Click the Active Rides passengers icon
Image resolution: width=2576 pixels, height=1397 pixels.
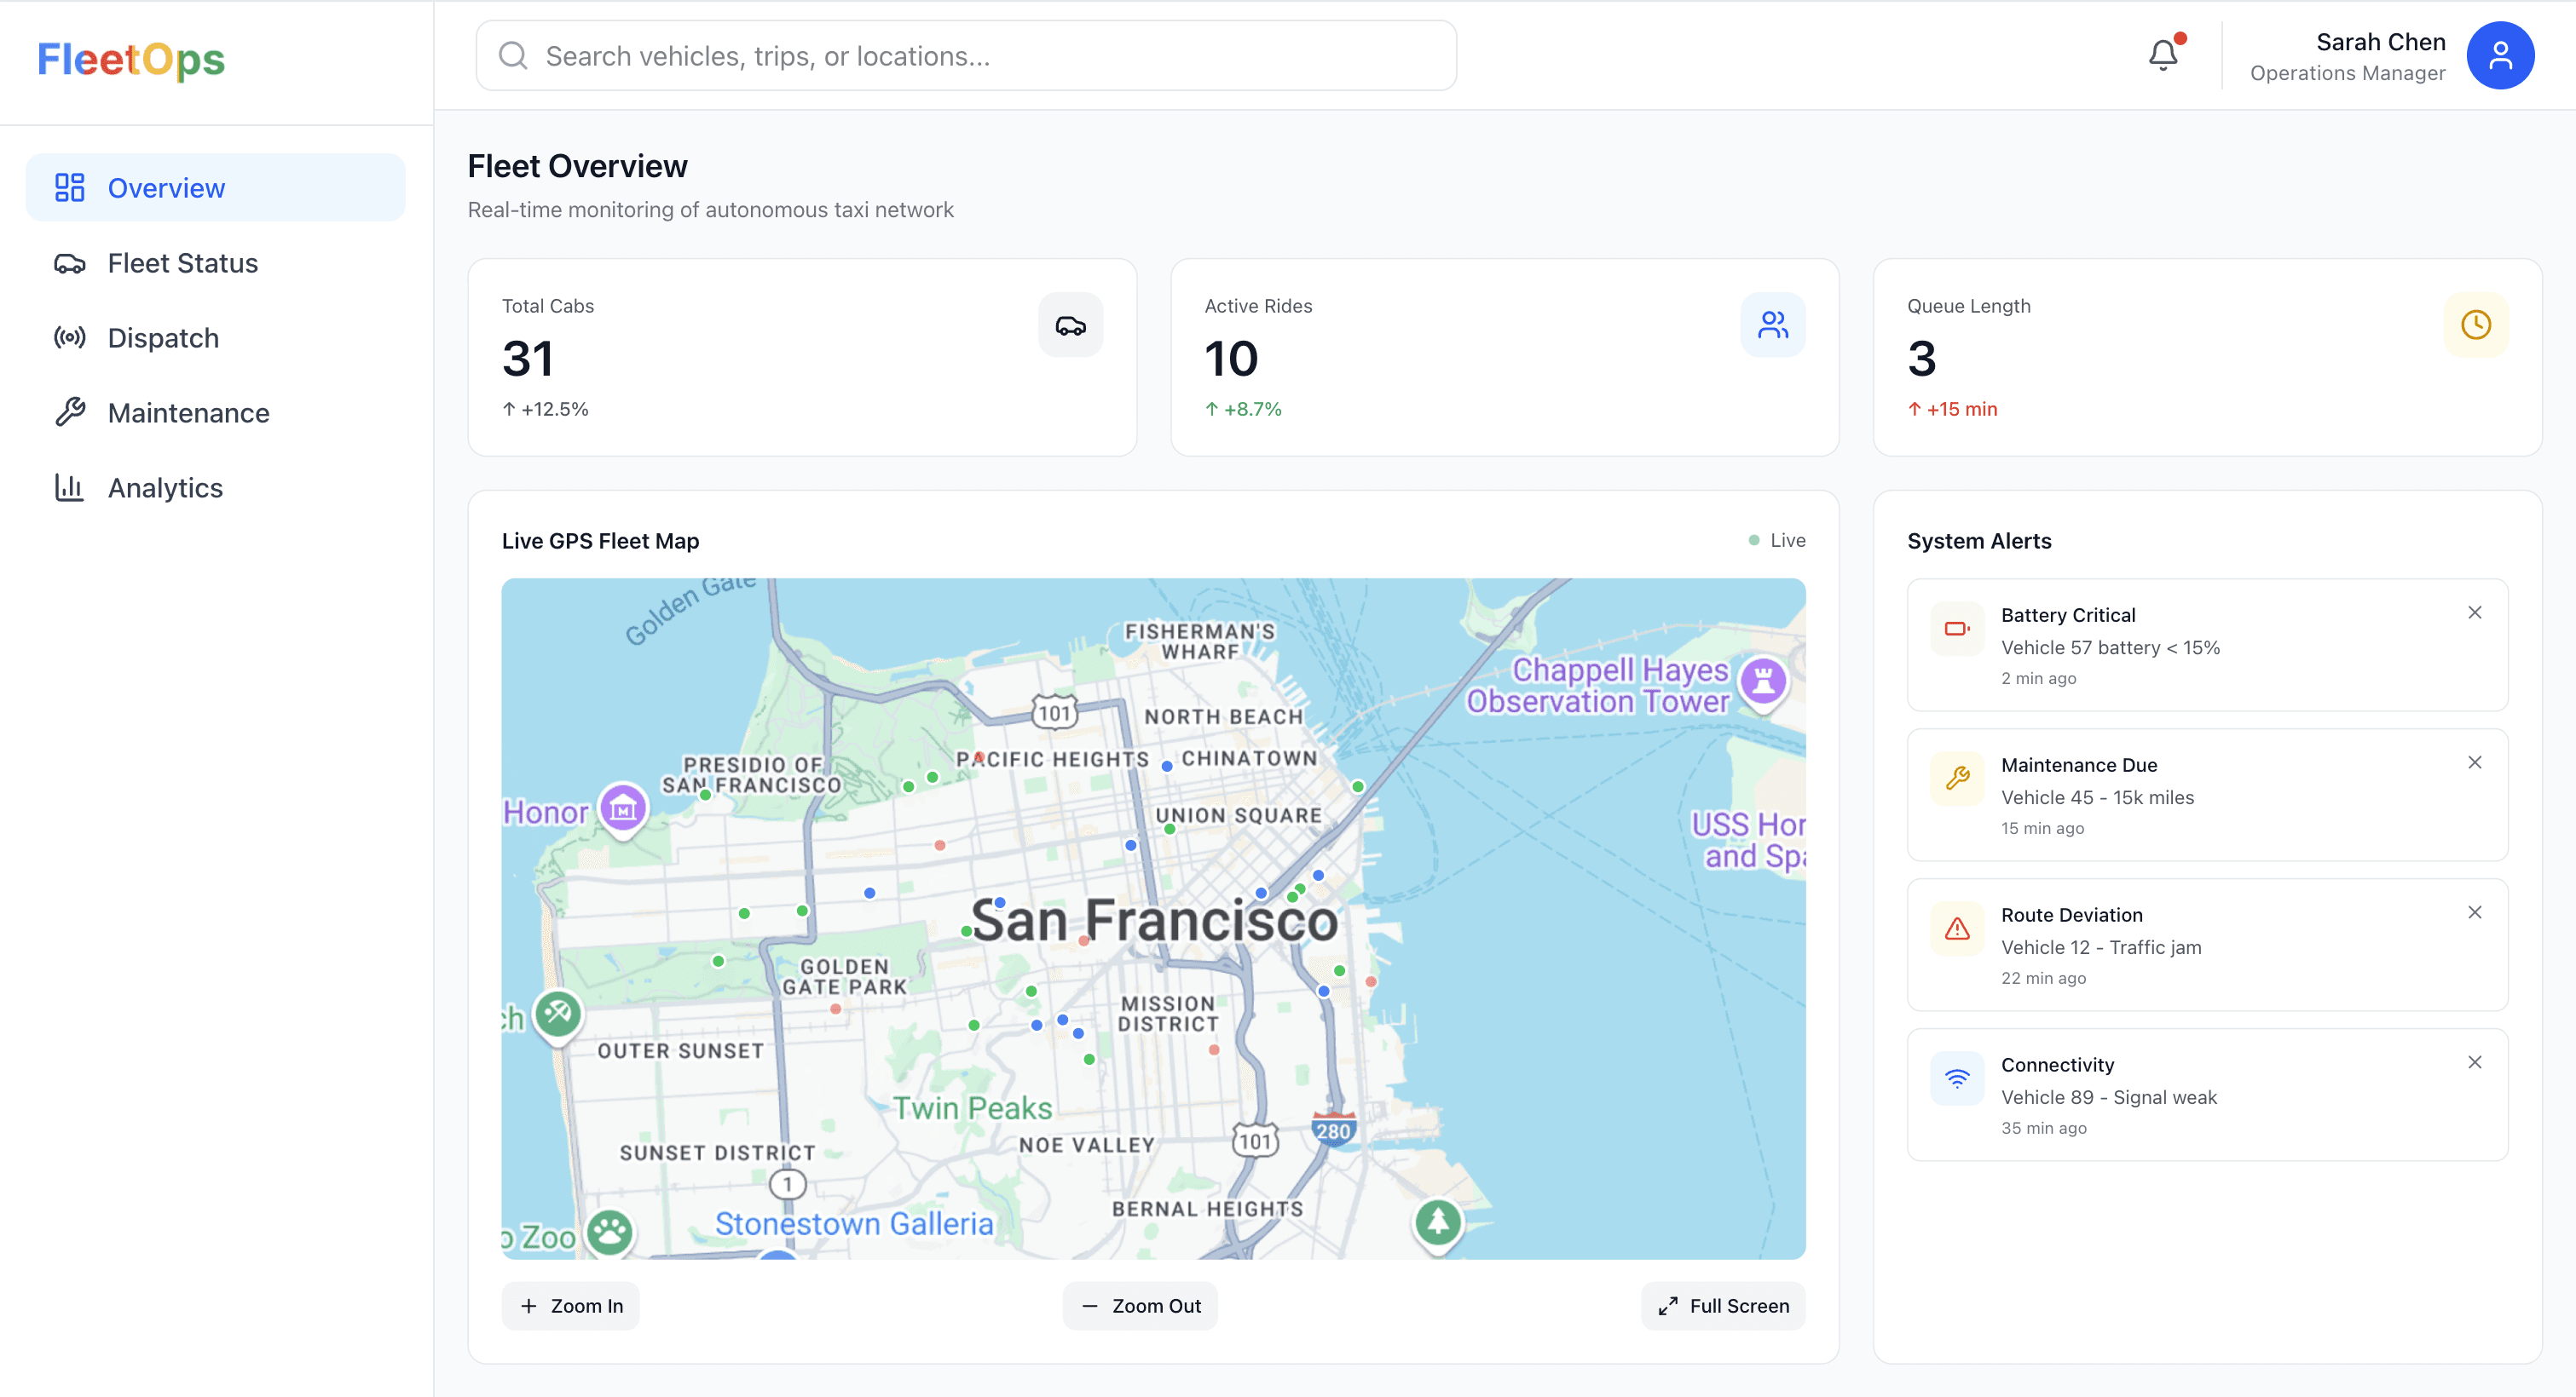(1772, 325)
